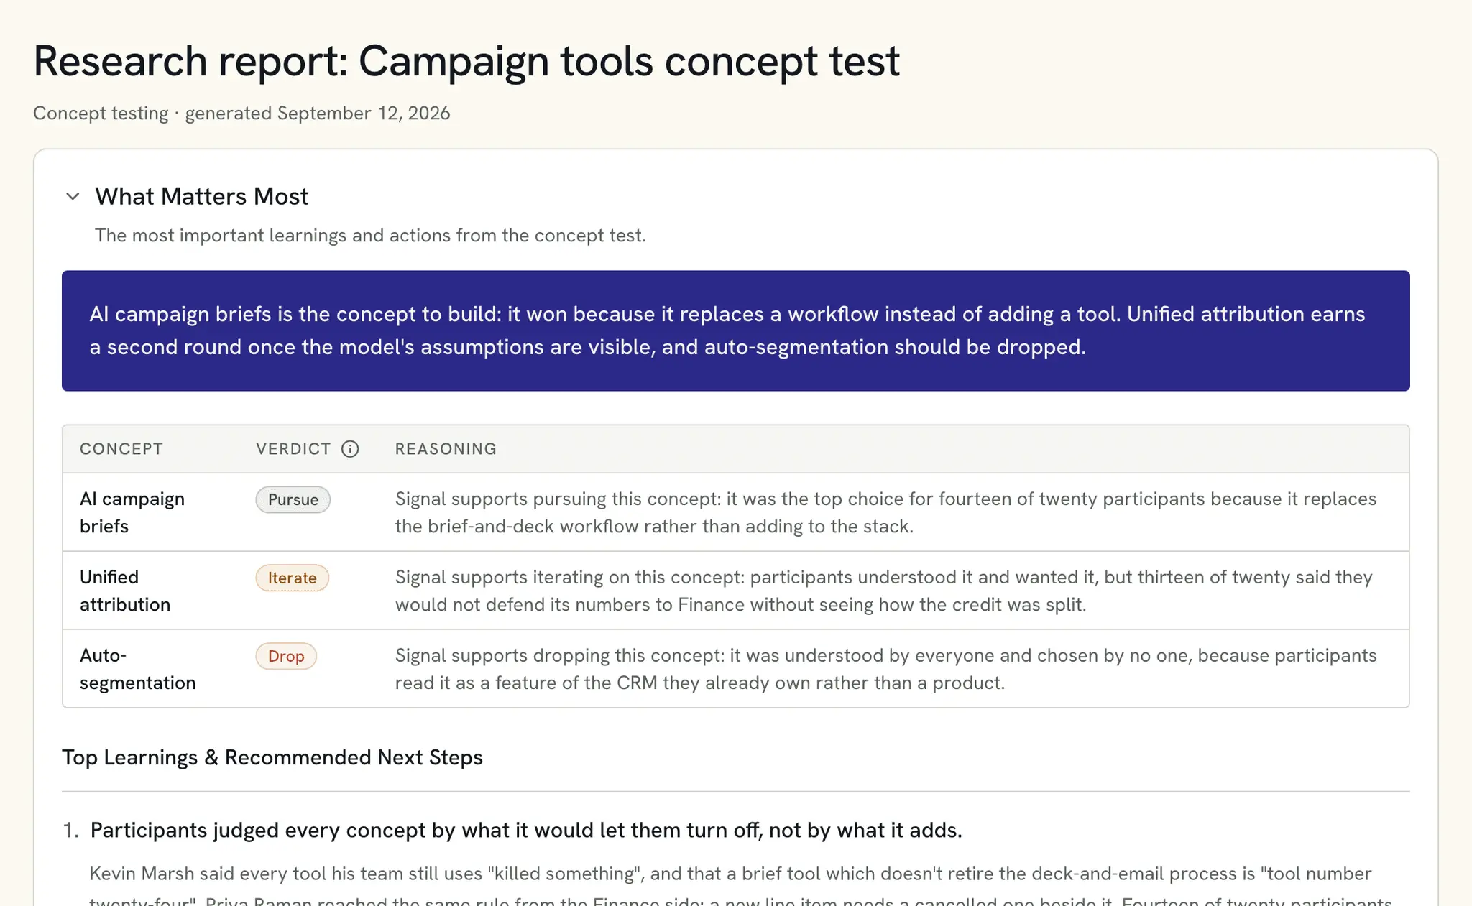1472x906 pixels.
Task: Click the VERDICT column header
Action: point(293,449)
